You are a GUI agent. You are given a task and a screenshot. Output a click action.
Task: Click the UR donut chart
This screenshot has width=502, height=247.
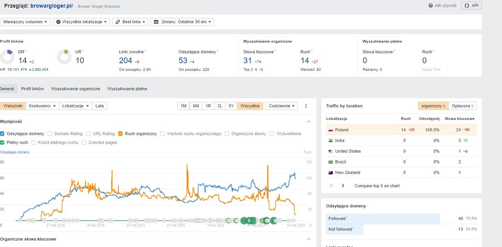click(x=64, y=57)
